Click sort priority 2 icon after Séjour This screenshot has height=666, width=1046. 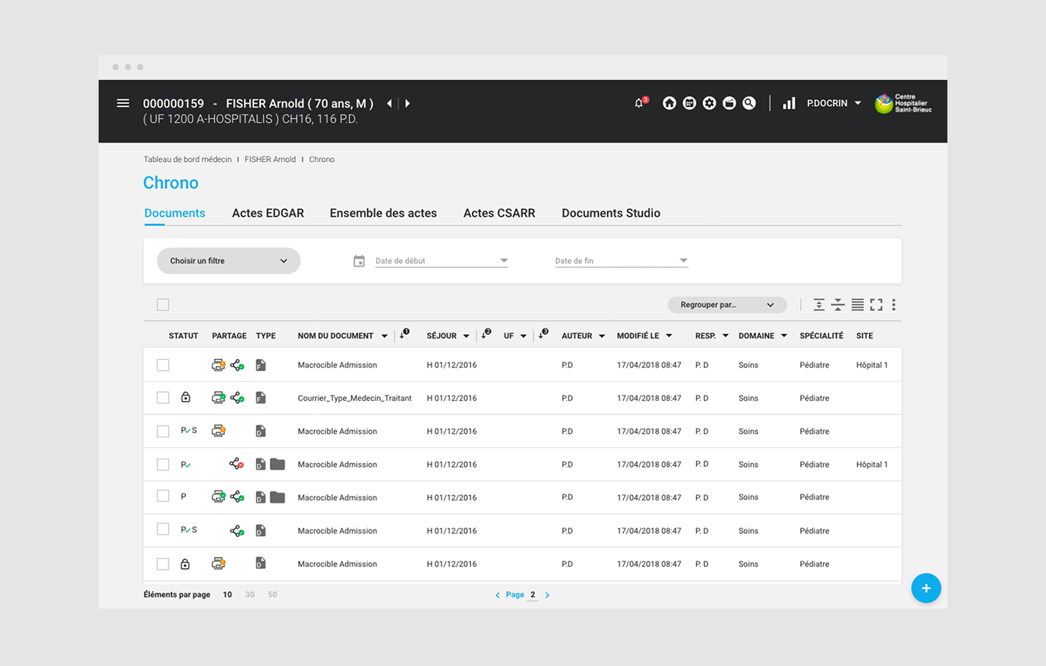486,334
